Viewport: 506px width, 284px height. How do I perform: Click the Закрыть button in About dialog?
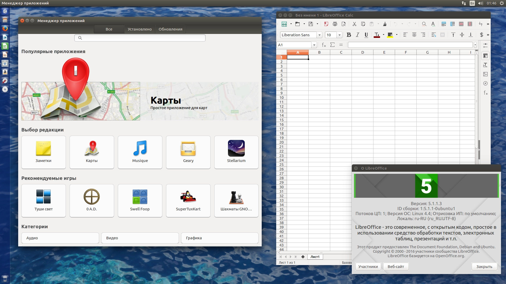[x=484, y=267]
